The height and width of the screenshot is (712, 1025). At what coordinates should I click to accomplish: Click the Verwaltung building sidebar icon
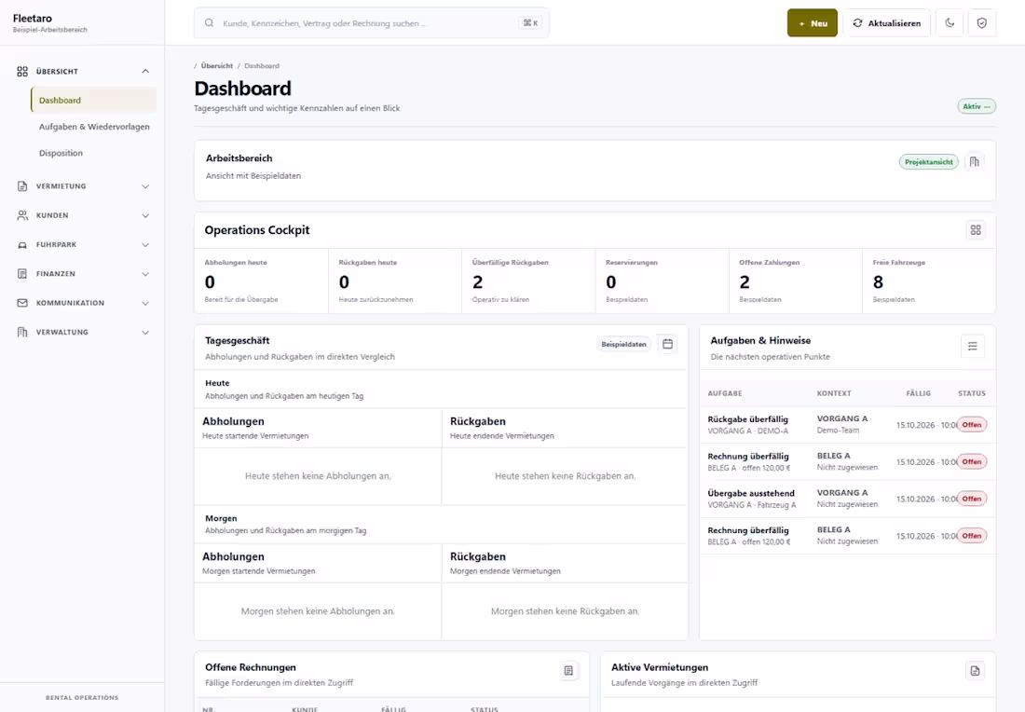pos(22,332)
